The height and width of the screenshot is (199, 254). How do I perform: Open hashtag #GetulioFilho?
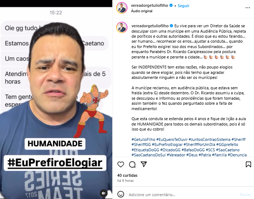[144, 139]
